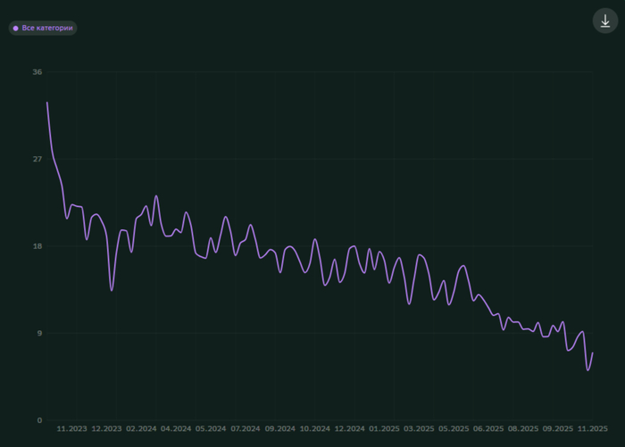Screen dimensions: 625x447
Task: Click the 12.2023 x-axis label
Action: pos(106,428)
